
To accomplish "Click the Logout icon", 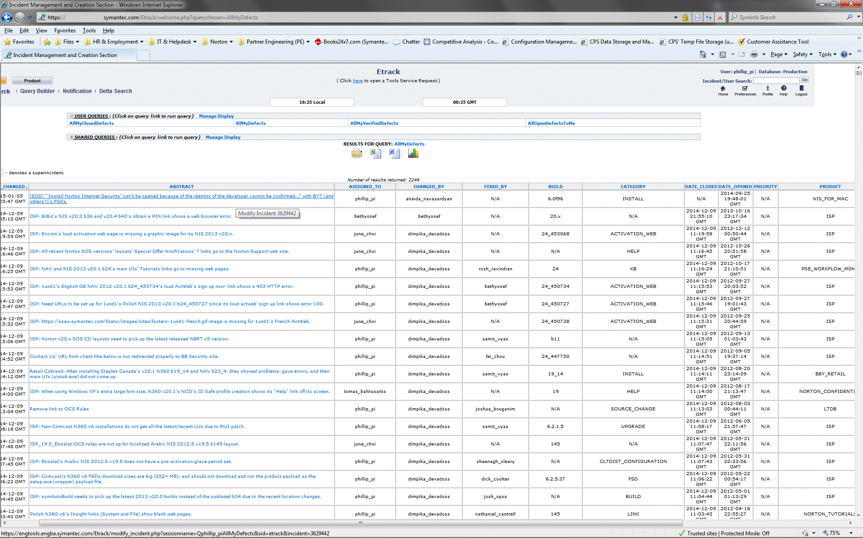I will [801, 89].
